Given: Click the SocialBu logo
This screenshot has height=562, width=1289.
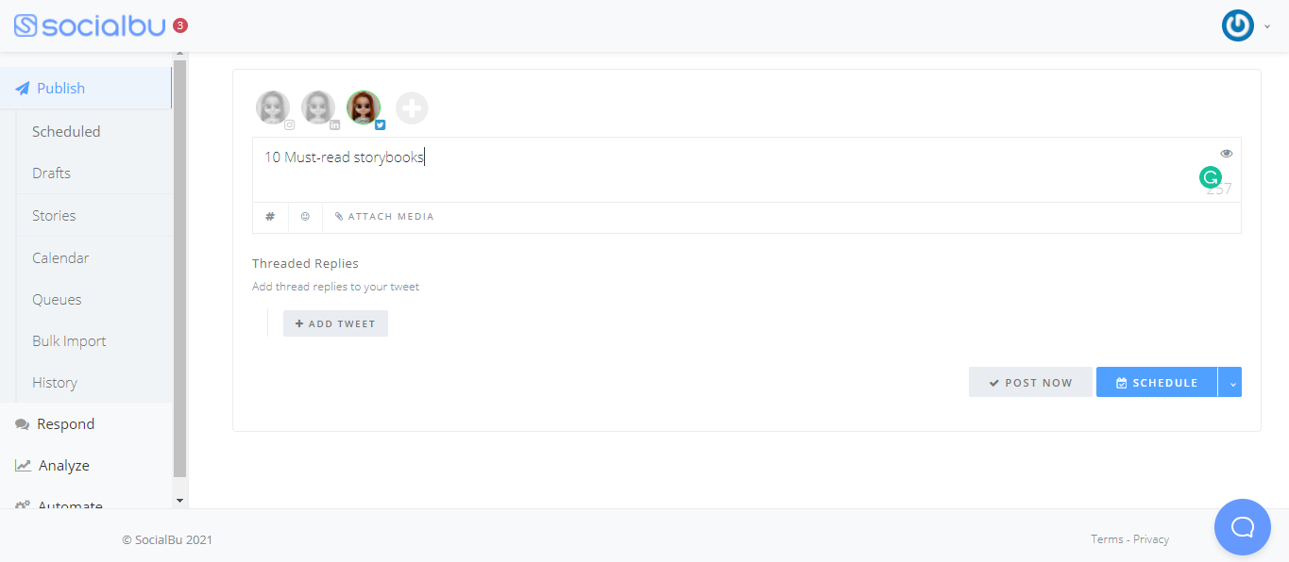Looking at the screenshot, I should click(x=91, y=25).
